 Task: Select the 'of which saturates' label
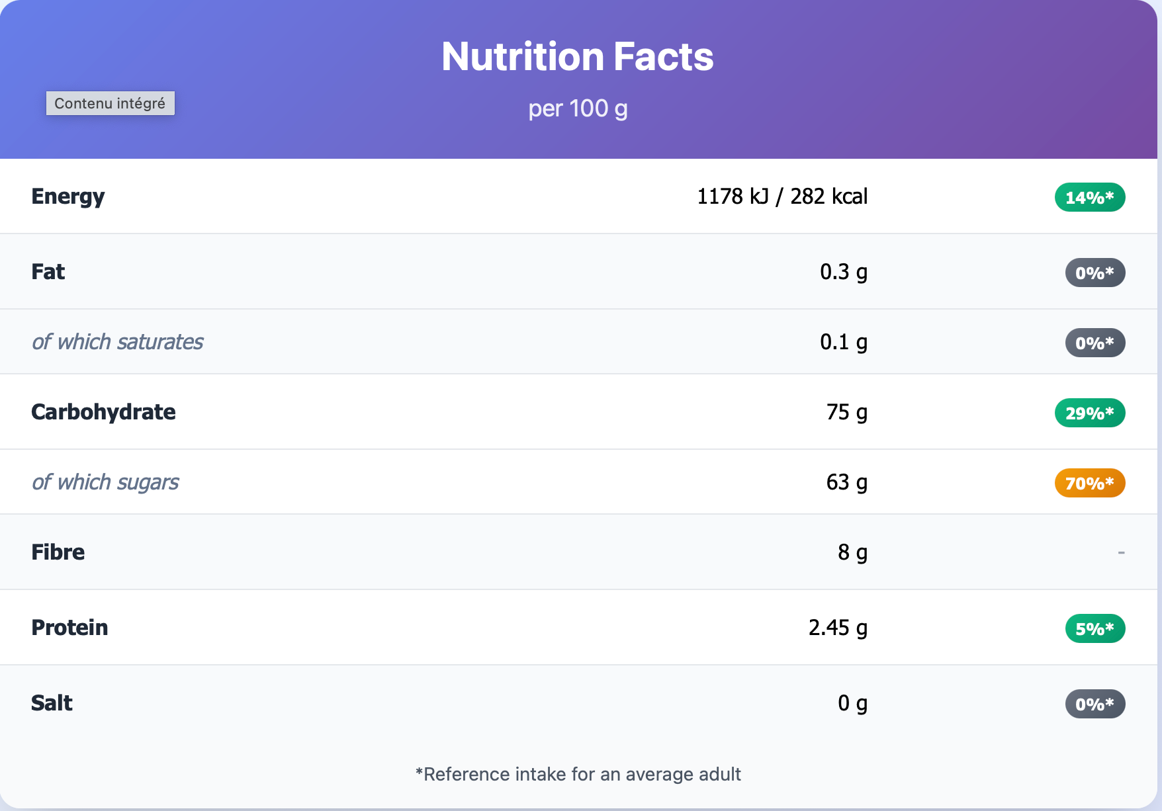point(118,342)
